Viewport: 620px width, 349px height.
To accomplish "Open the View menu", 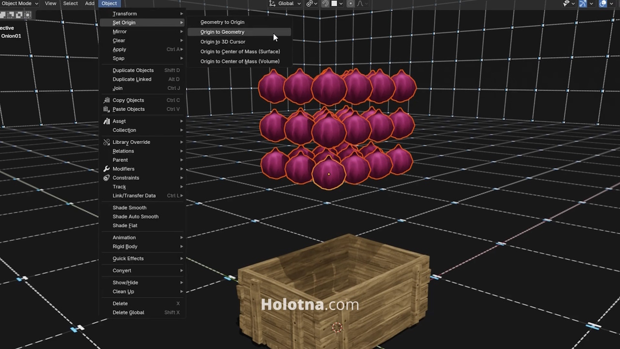I will 50,3.
